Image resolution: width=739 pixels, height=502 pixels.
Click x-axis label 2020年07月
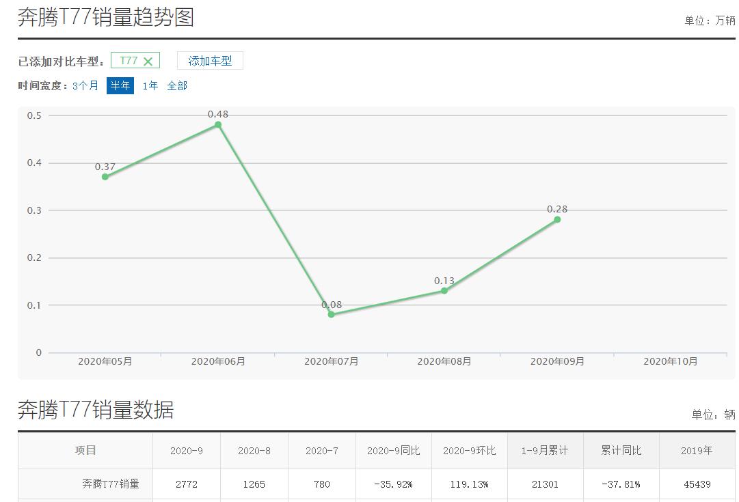[332, 362]
